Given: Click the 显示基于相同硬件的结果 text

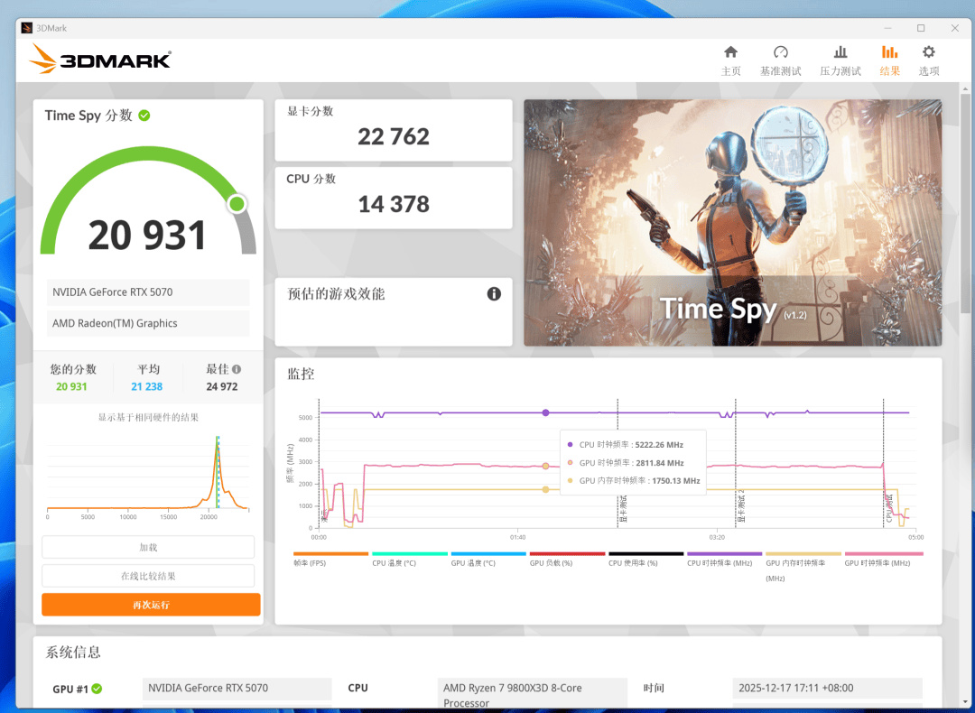Looking at the screenshot, I should point(148,417).
